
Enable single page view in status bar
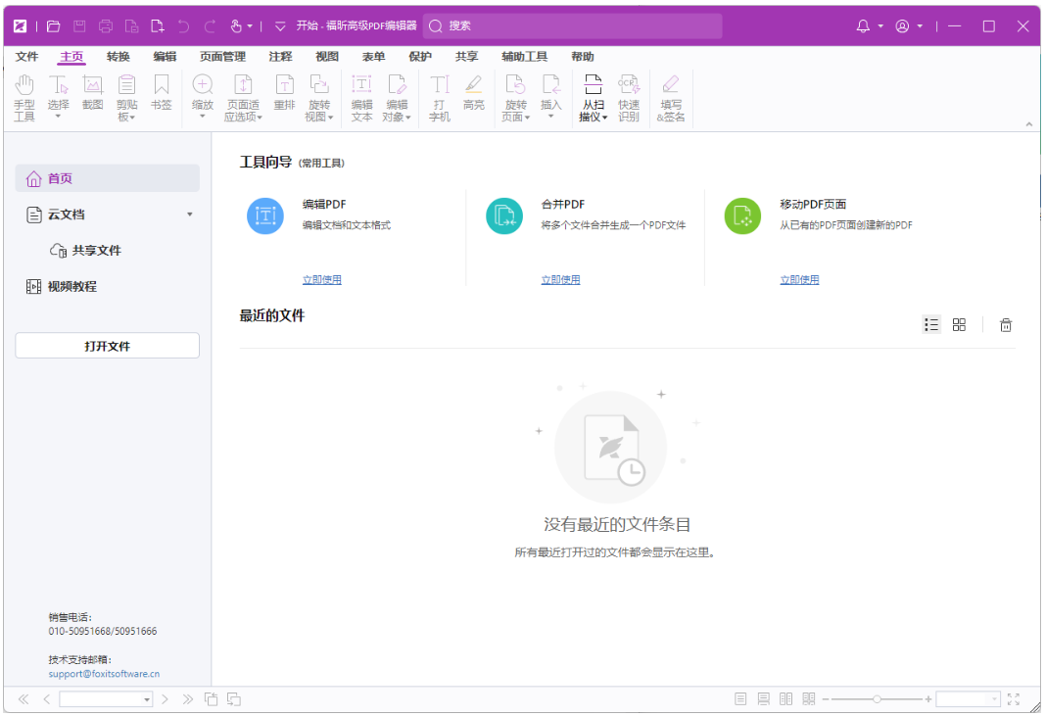coord(740,699)
